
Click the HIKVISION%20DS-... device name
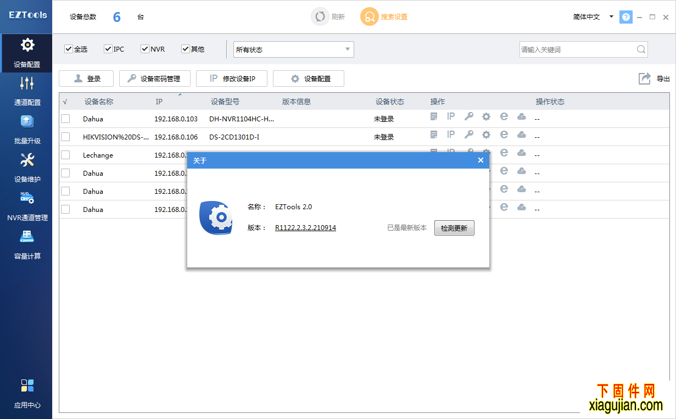click(116, 137)
